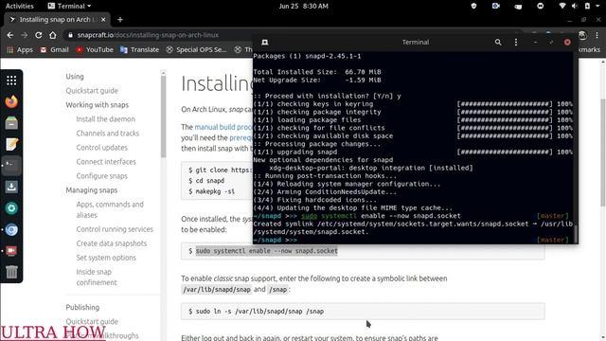Image resolution: width=606 pixels, height=341 pixels.
Task: Open the Publishing sidebar section
Action: pyautogui.click(x=82, y=307)
